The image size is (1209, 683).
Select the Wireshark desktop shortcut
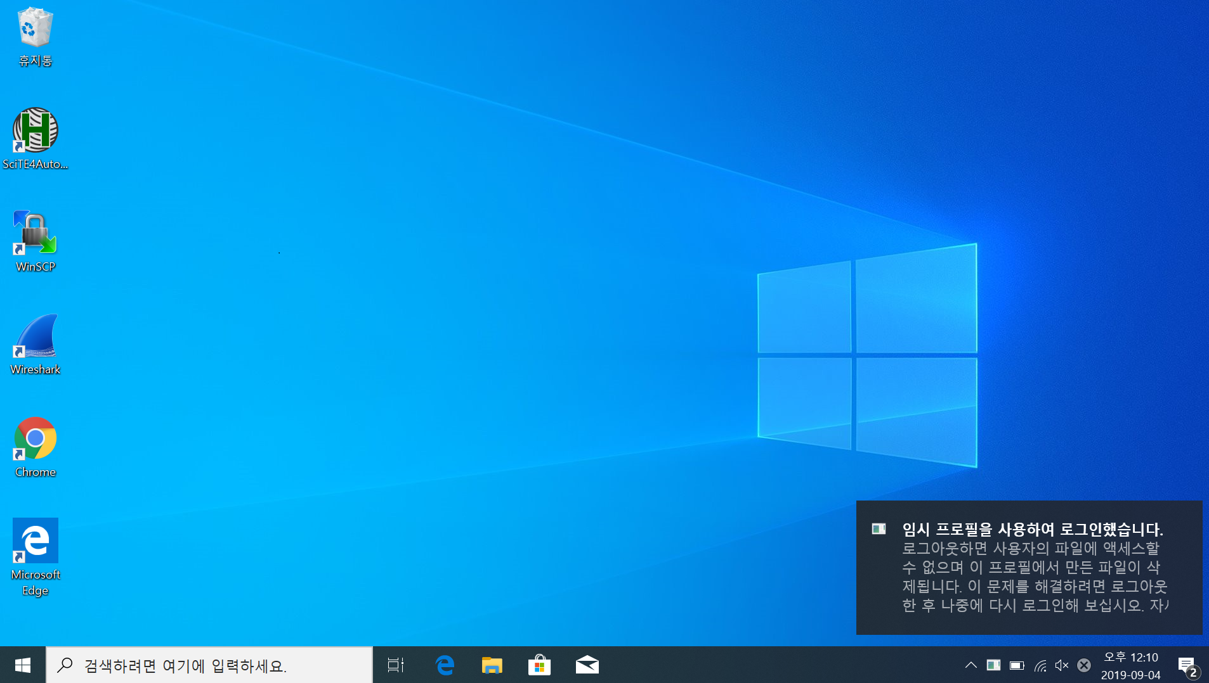coord(36,344)
